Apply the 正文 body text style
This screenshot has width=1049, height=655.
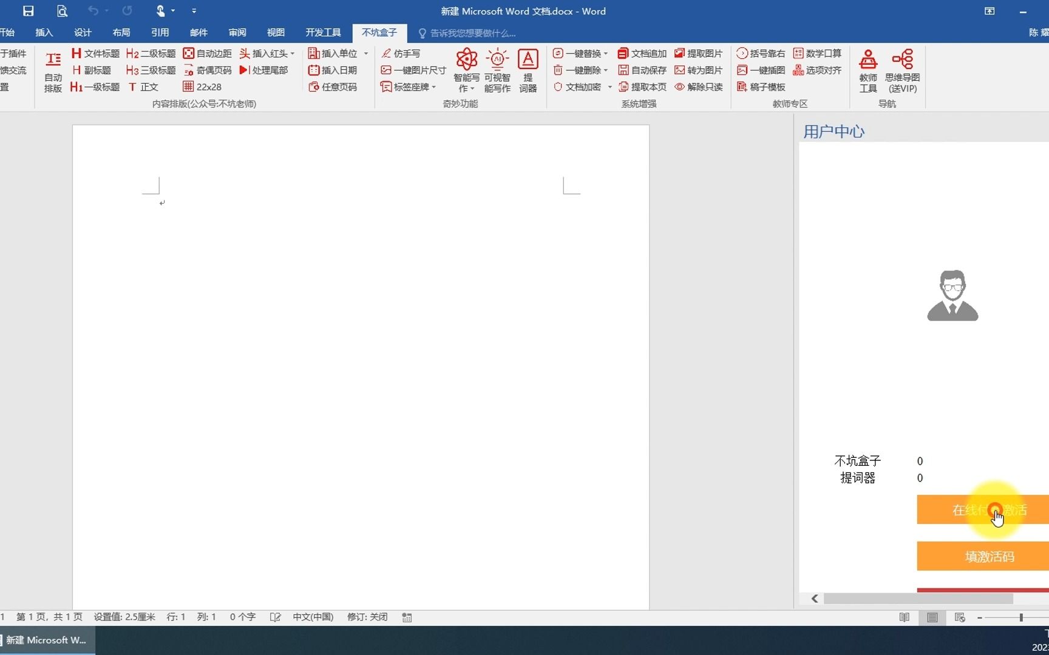pyautogui.click(x=143, y=87)
